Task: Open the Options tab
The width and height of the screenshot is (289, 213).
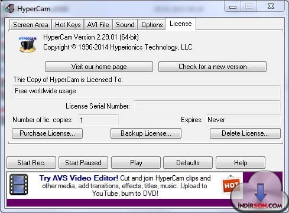Action: (x=152, y=25)
